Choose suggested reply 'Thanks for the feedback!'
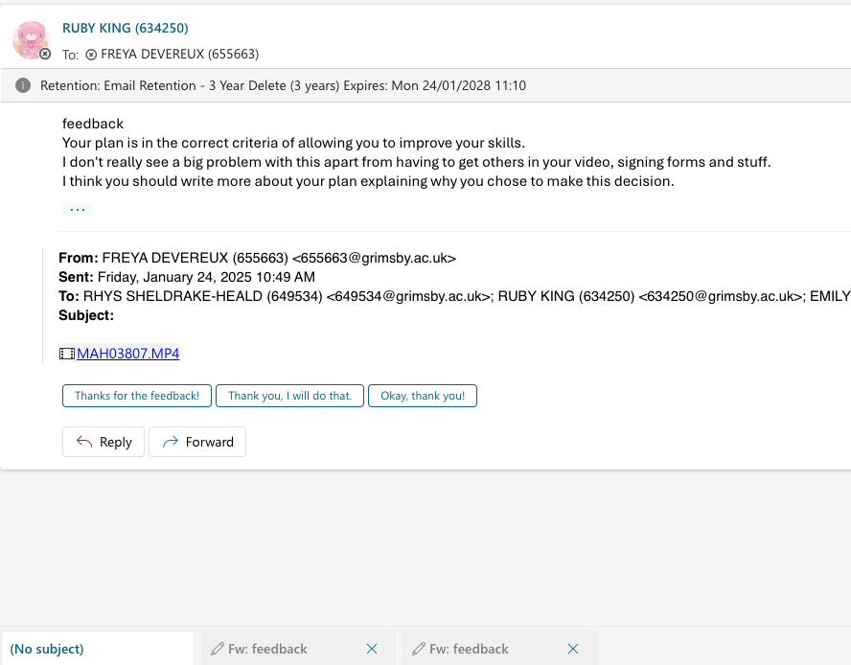 pyautogui.click(x=137, y=396)
